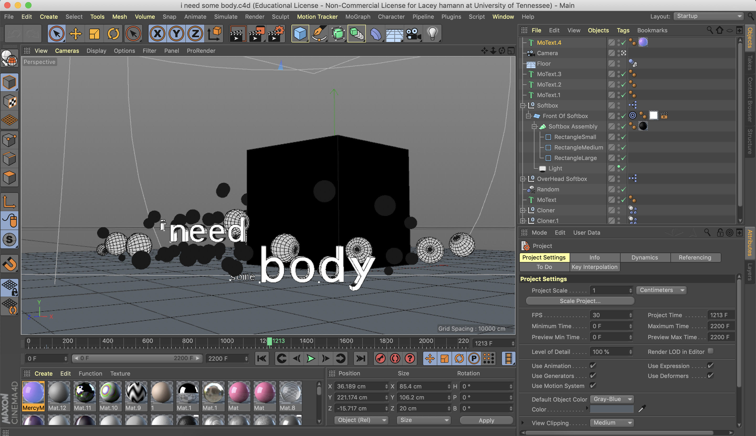This screenshot has height=436, width=756.
Task: Add a Camera object
Action: click(x=413, y=34)
